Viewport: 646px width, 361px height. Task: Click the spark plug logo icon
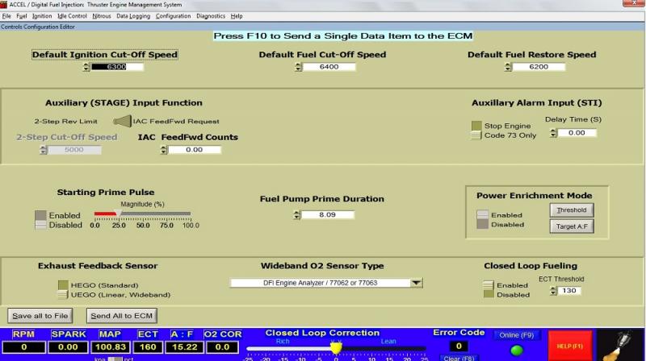click(x=620, y=346)
